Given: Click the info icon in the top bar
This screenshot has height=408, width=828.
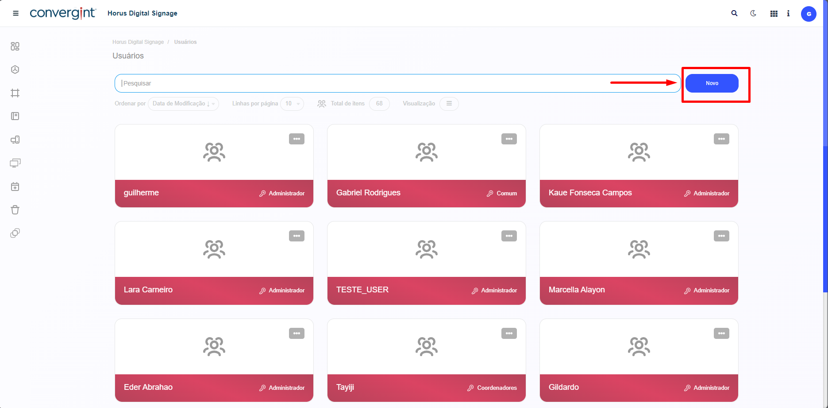Looking at the screenshot, I should tap(788, 14).
